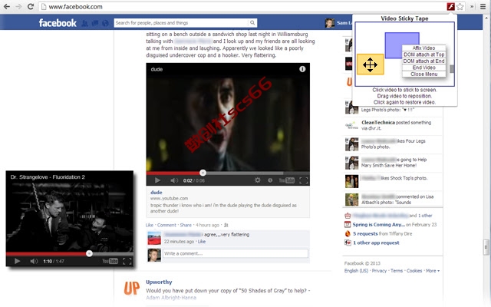Open the Upworthy page name link
491x307 pixels.
tap(159, 282)
